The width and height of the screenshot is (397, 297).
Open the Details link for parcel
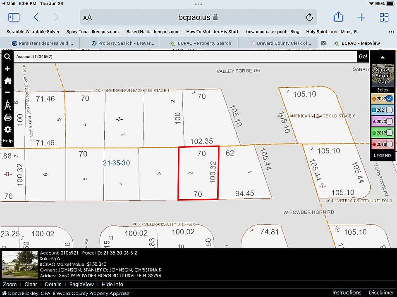pos(53,284)
